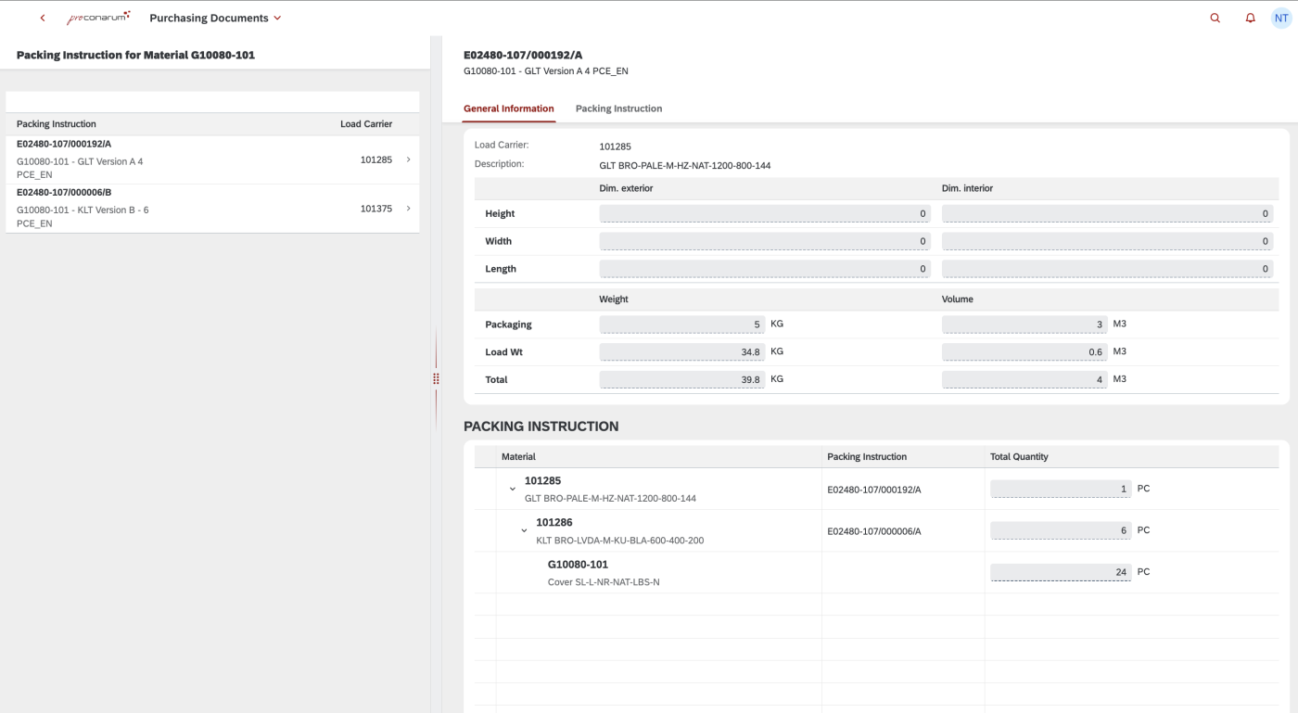Click the proconarum logo
1298x713 pixels.
(98, 19)
